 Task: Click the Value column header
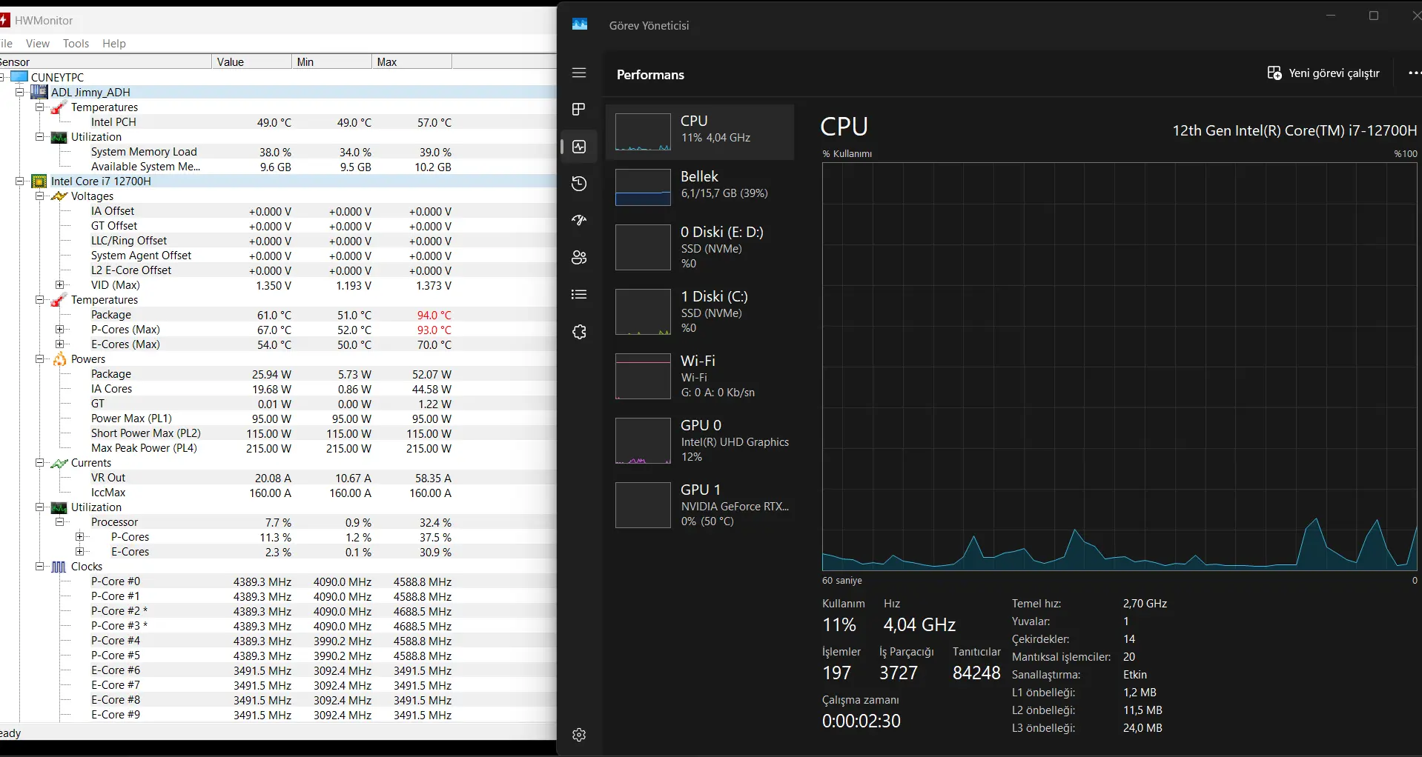252,62
